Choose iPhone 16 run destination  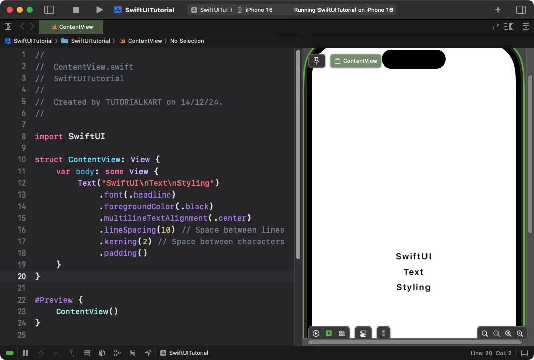255,10
